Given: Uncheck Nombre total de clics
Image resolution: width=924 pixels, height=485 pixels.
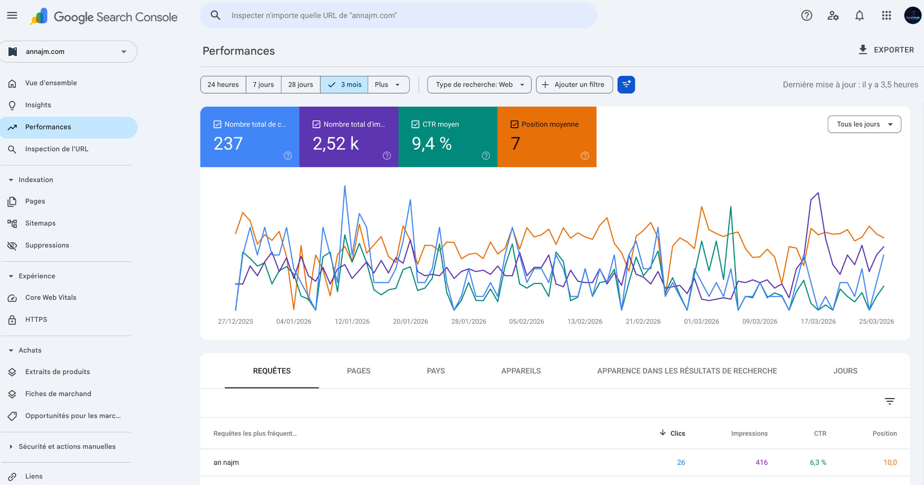Looking at the screenshot, I should pyautogui.click(x=217, y=124).
